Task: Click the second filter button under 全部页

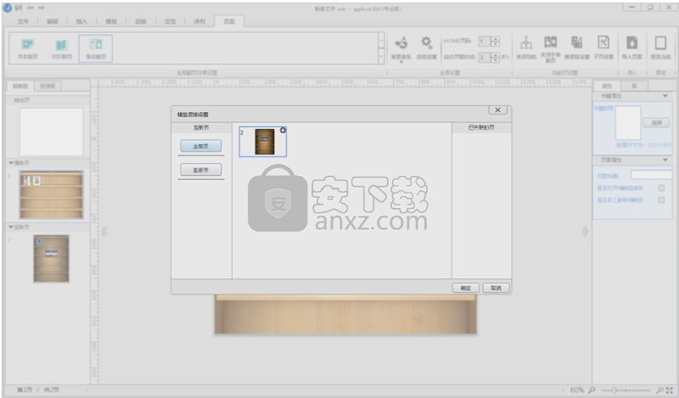Action: coord(201,170)
